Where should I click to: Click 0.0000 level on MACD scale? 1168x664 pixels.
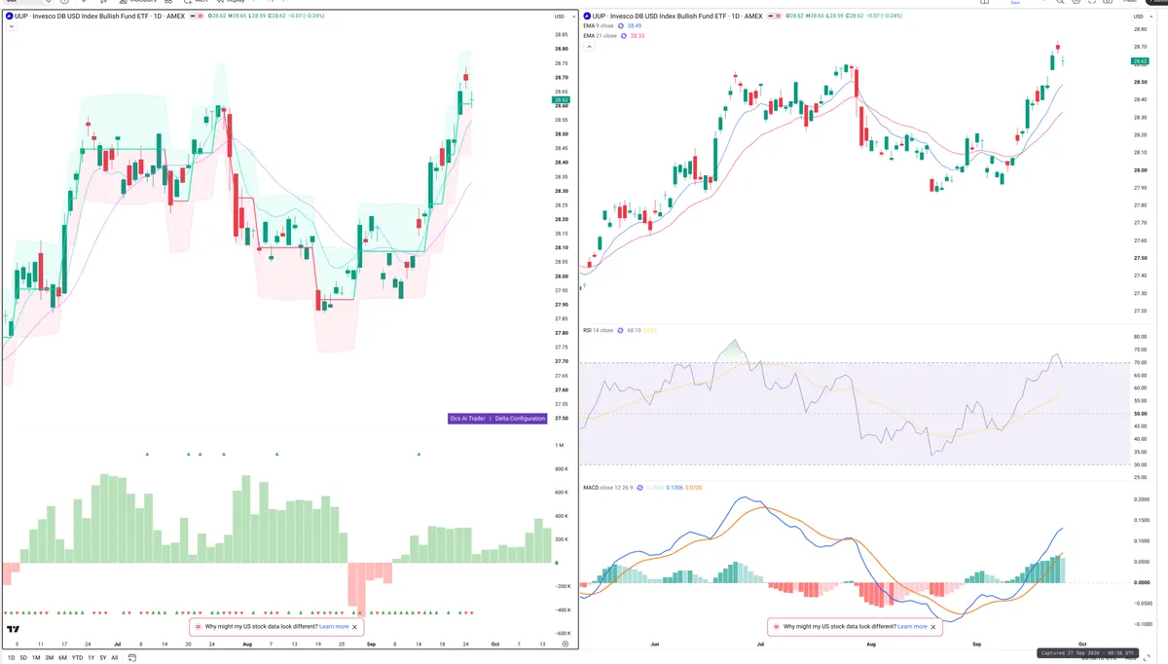coord(1141,582)
